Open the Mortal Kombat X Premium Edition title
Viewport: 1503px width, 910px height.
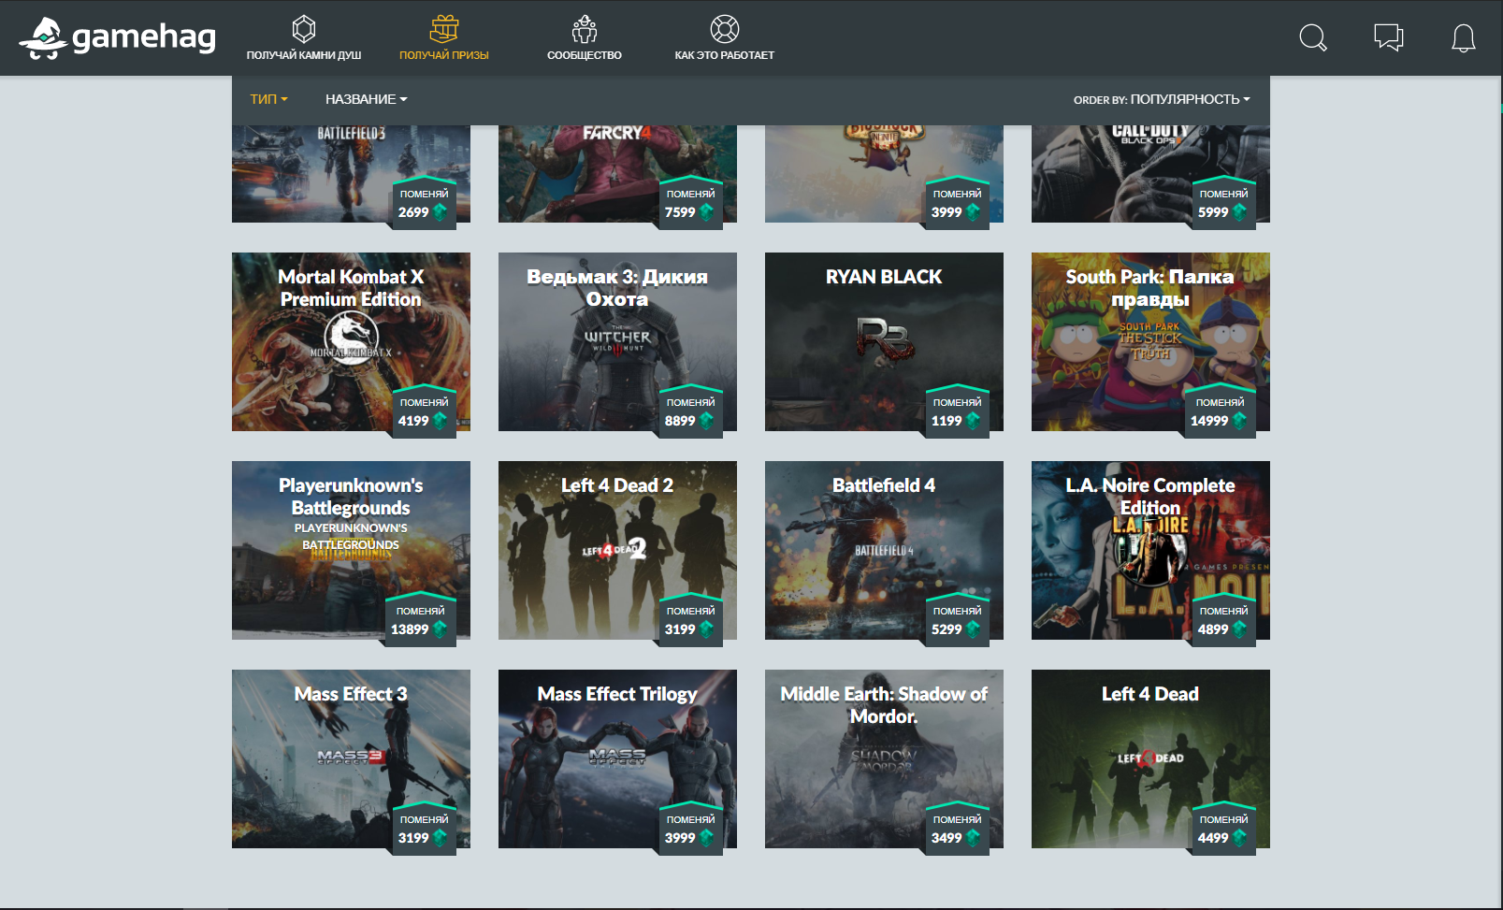point(351,288)
